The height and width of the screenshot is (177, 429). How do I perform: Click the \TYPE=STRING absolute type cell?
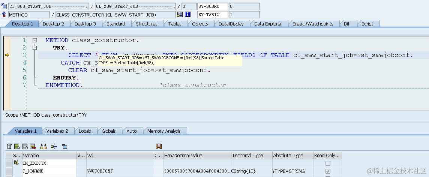click(293, 171)
